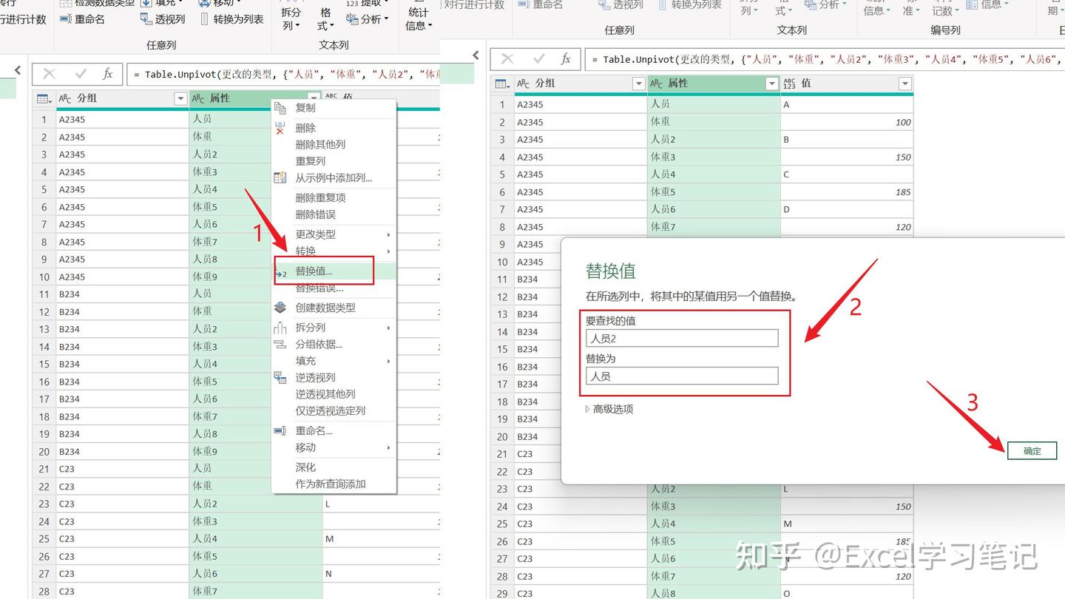Click the formula cancel X in left window
This screenshot has width=1065, height=599.
pos(49,74)
